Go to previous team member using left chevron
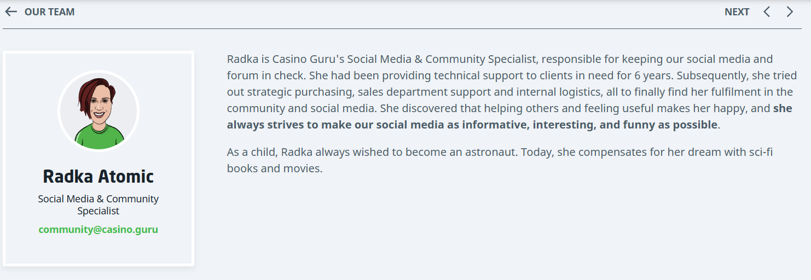This screenshot has width=811, height=280. pyautogui.click(x=767, y=12)
